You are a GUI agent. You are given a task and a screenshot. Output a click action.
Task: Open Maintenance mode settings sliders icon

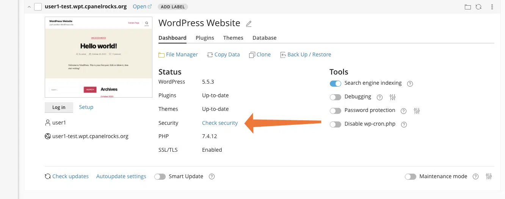[489, 177]
